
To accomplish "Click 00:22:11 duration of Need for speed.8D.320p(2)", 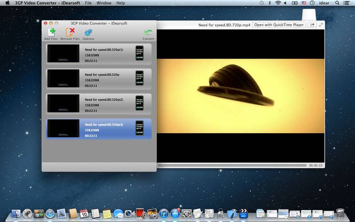I will [x=91, y=111].
